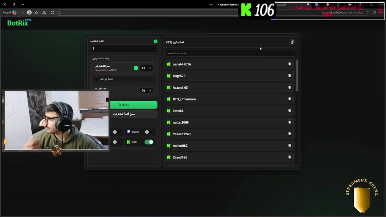Image resolution: width=386 pixels, height=217 pixels.
Task: Open Copilot chat button الدردشة
Action: point(10,12)
